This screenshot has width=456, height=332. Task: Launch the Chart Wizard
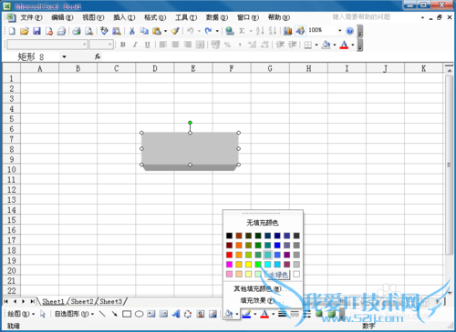[287, 31]
